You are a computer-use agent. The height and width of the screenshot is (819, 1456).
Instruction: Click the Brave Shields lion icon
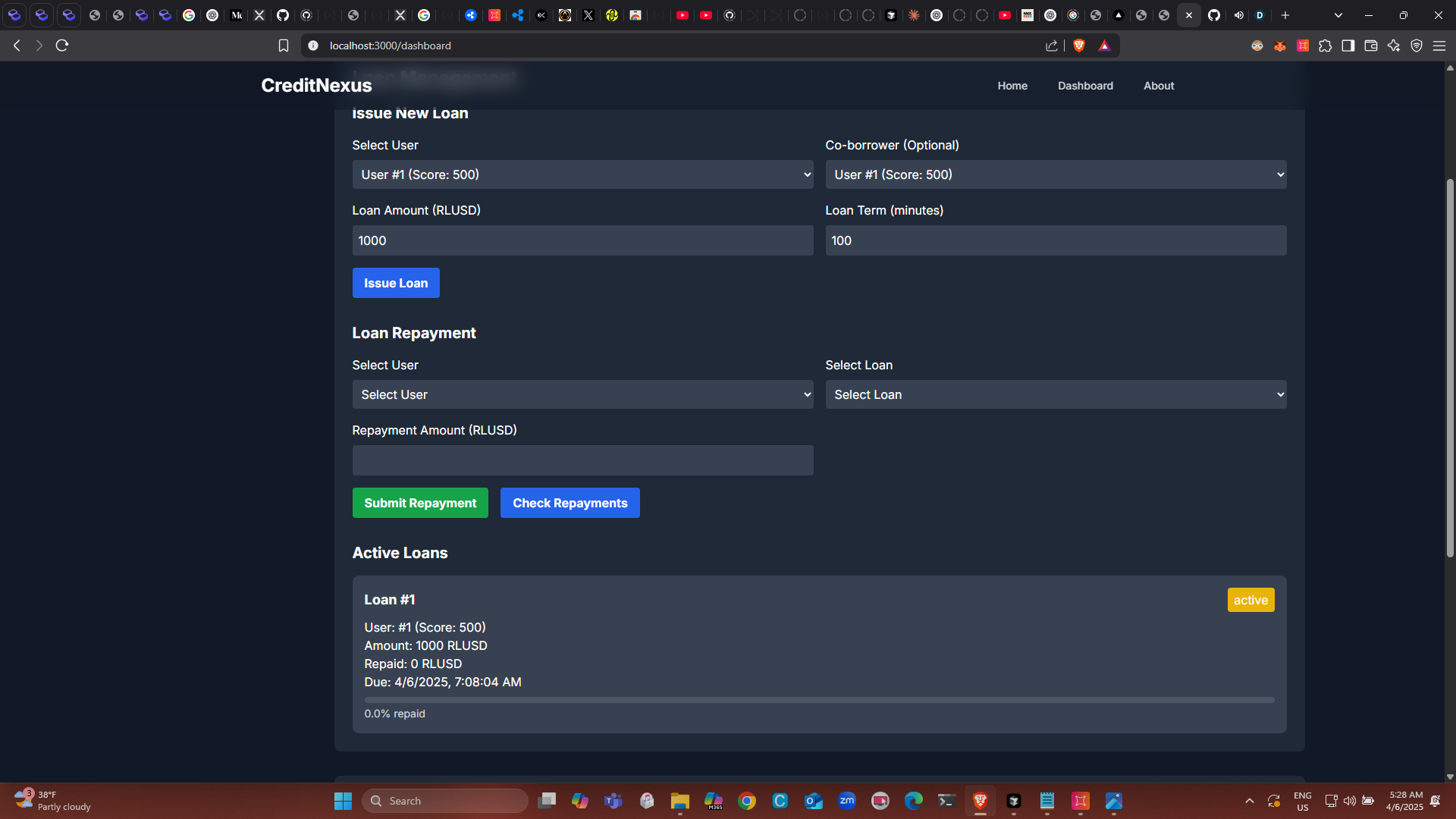(x=1079, y=45)
